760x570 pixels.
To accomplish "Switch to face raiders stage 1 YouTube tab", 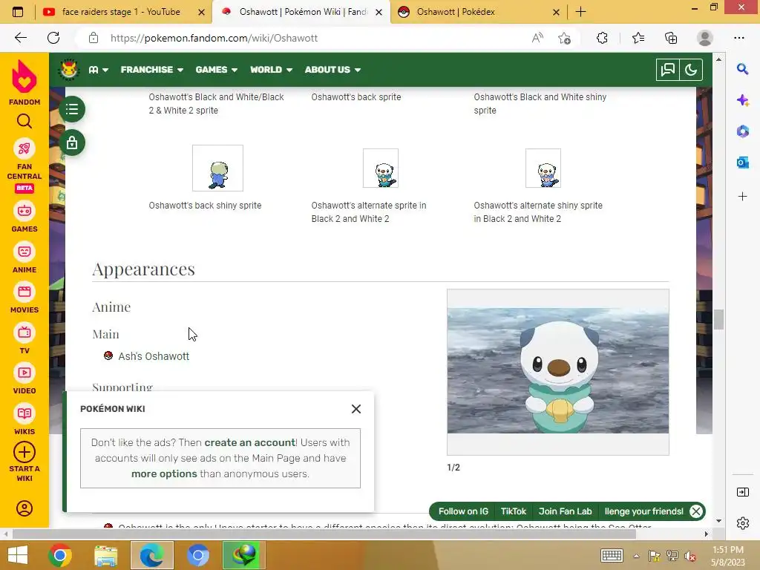I will coord(121,12).
